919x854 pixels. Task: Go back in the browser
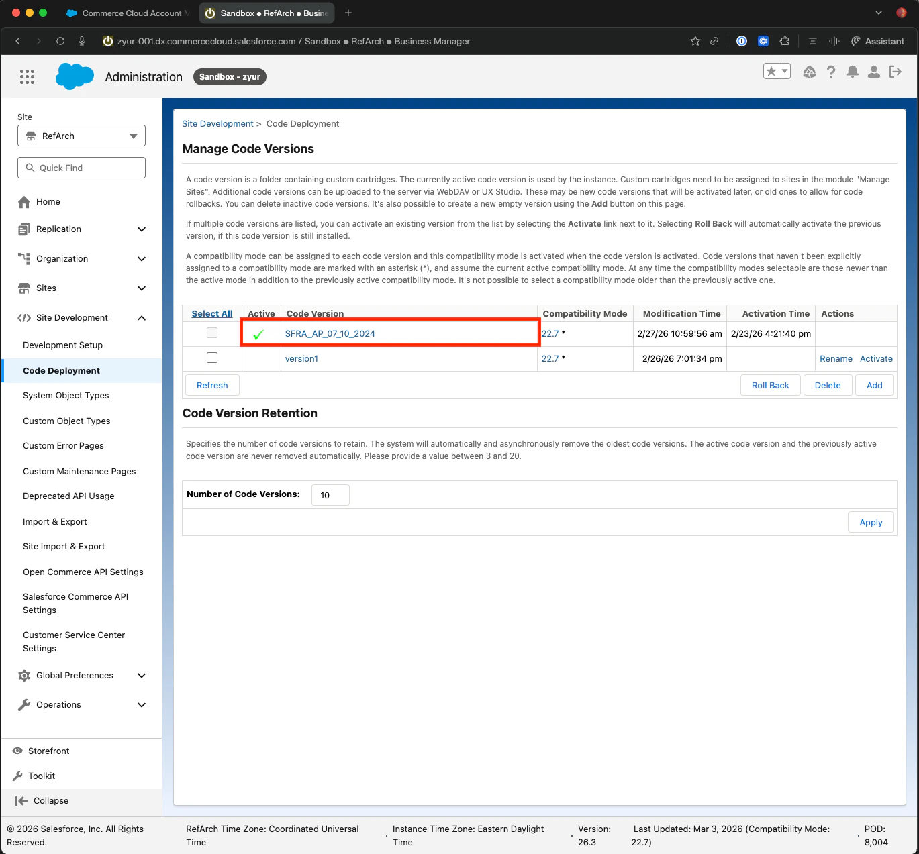(x=17, y=41)
